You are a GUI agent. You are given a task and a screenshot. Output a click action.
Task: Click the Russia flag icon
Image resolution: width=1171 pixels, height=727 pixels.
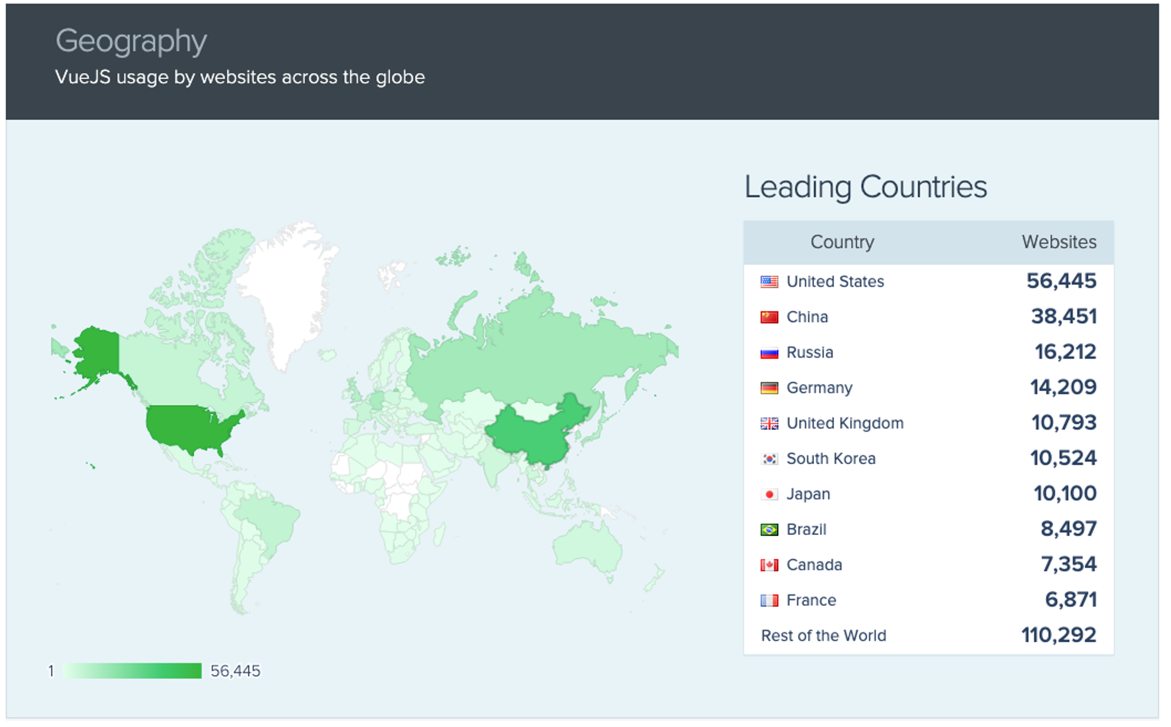[769, 353]
